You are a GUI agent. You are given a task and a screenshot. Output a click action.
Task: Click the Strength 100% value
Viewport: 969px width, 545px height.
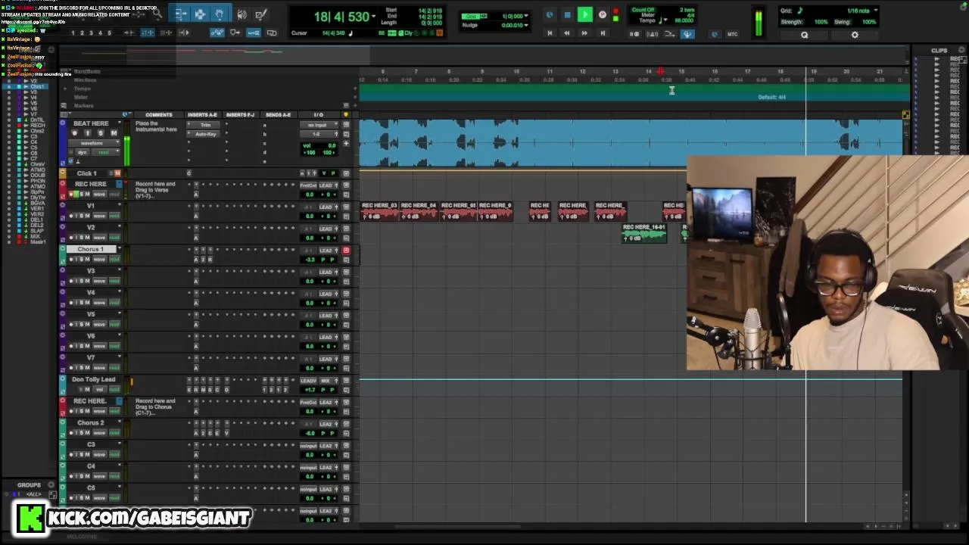coord(820,22)
